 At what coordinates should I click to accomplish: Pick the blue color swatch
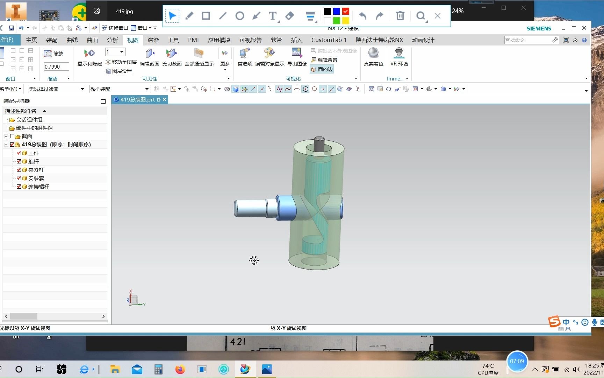tap(337, 11)
